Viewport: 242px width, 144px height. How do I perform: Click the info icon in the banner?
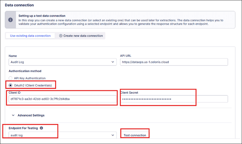point(10,20)
